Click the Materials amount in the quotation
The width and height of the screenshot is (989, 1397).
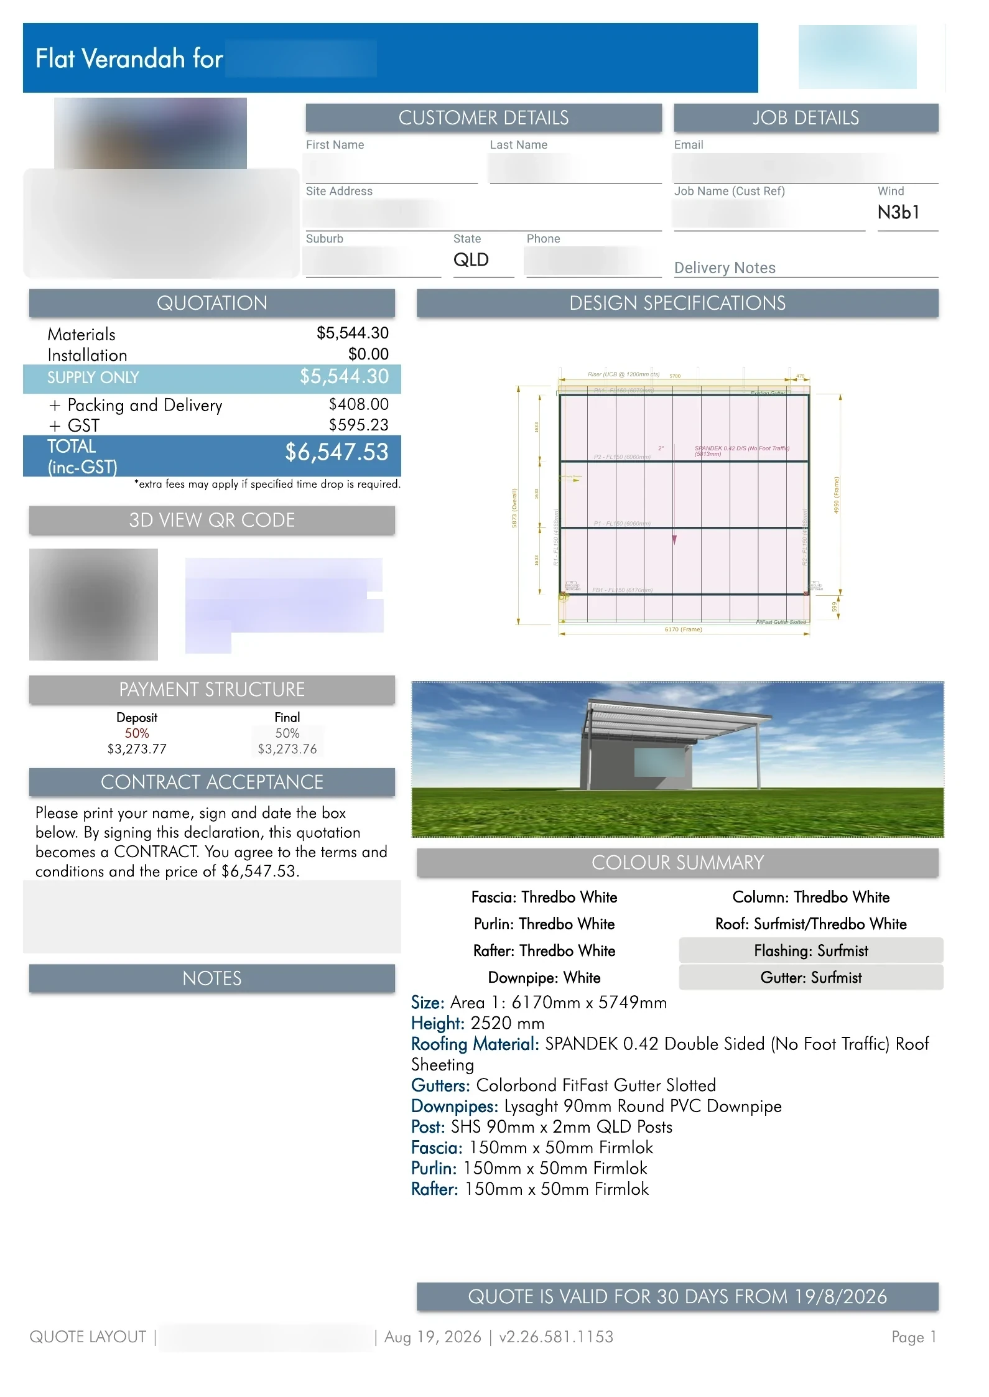[353, 333]
